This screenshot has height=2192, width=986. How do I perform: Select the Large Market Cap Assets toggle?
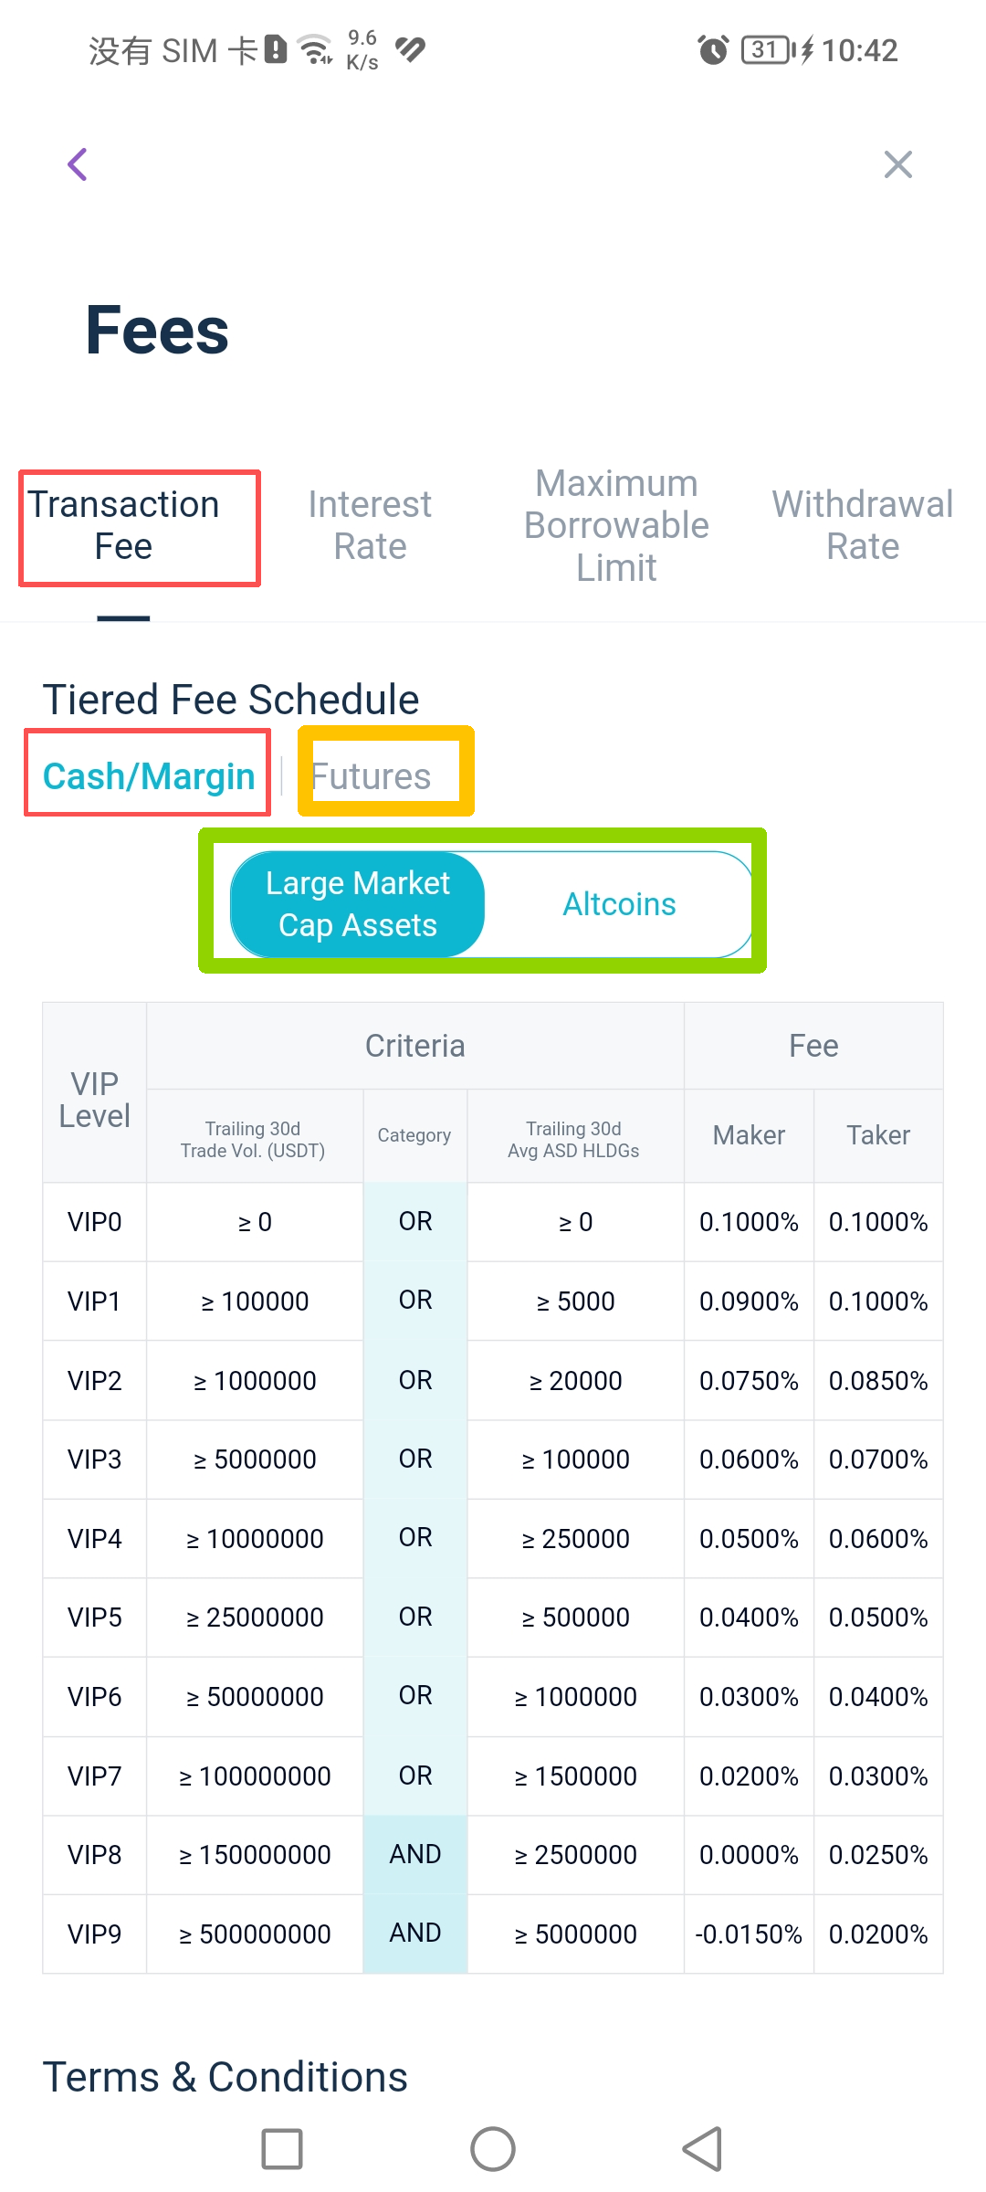(358, 904)
